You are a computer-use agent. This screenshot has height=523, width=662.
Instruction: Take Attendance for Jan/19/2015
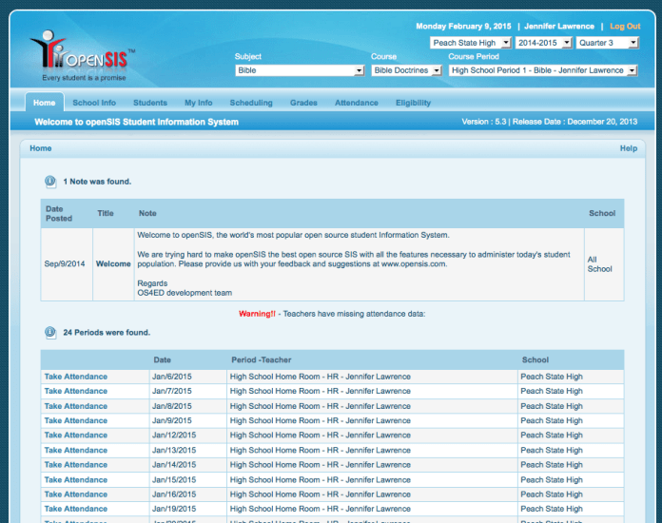point(76,509)
